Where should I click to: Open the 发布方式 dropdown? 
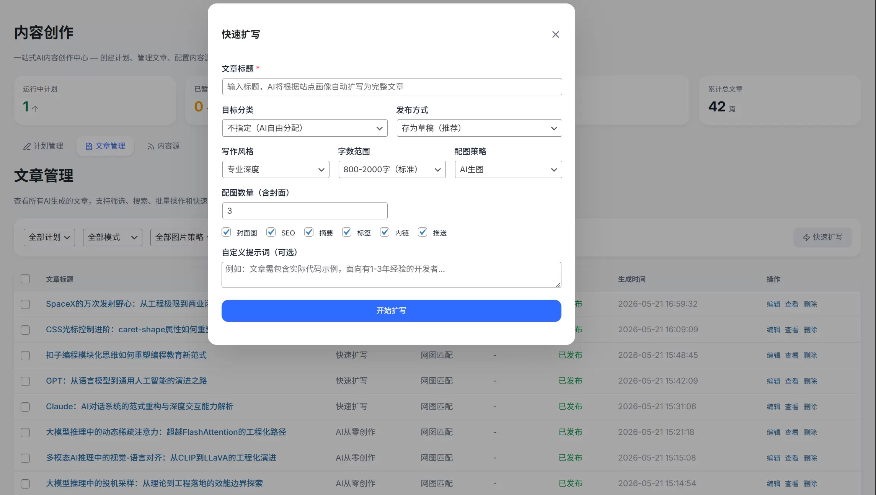pos(479,128)
